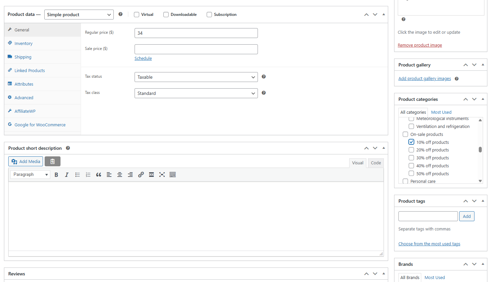Click the Insert link icon
492x282 pixels.
[x=141, y=175]
